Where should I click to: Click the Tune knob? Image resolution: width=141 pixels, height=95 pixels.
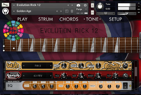[x=100, y=6]
